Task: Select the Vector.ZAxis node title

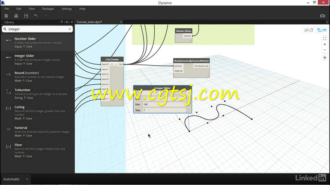Action: [184, 31]
